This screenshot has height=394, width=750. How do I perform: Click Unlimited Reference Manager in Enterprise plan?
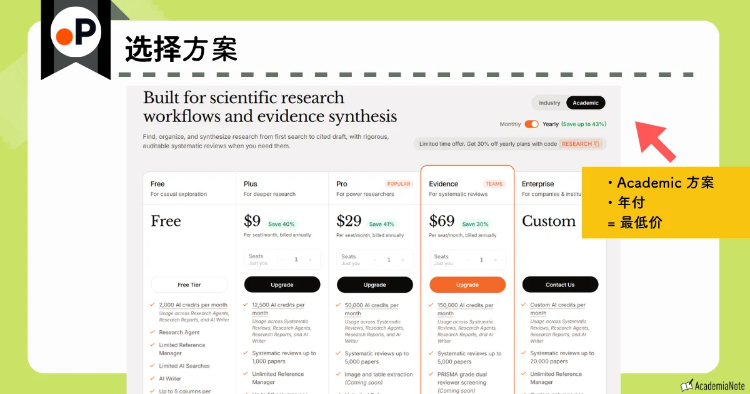pos(556,378)
